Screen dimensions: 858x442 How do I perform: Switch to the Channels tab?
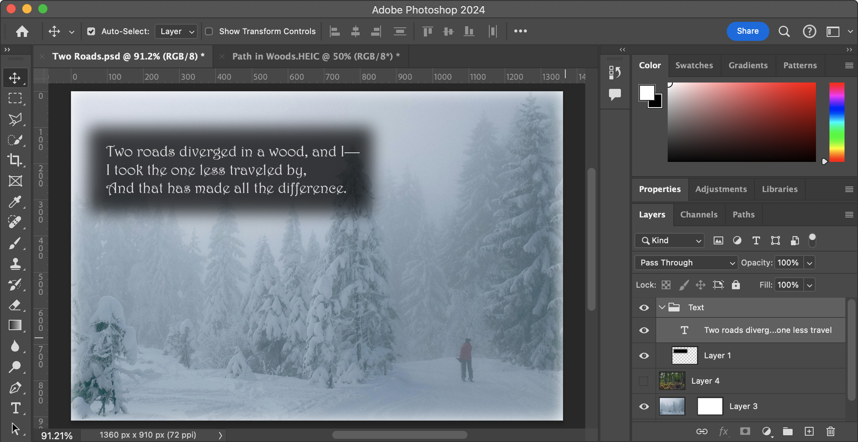[x=699, y=215]
